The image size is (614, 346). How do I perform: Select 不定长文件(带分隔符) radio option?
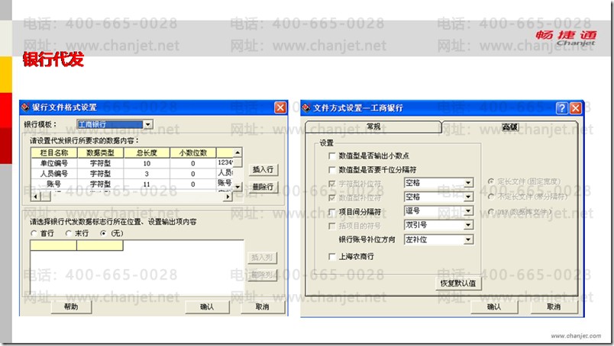pos(491,197)
